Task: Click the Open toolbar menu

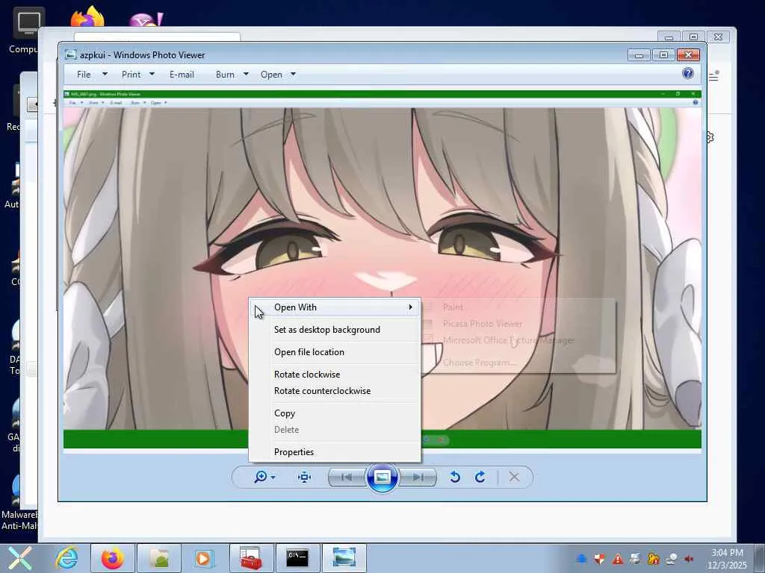Action: pyautogui.click(x=271, y=75)
